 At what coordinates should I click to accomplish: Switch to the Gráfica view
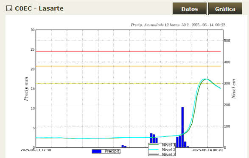tap(225, 9)
